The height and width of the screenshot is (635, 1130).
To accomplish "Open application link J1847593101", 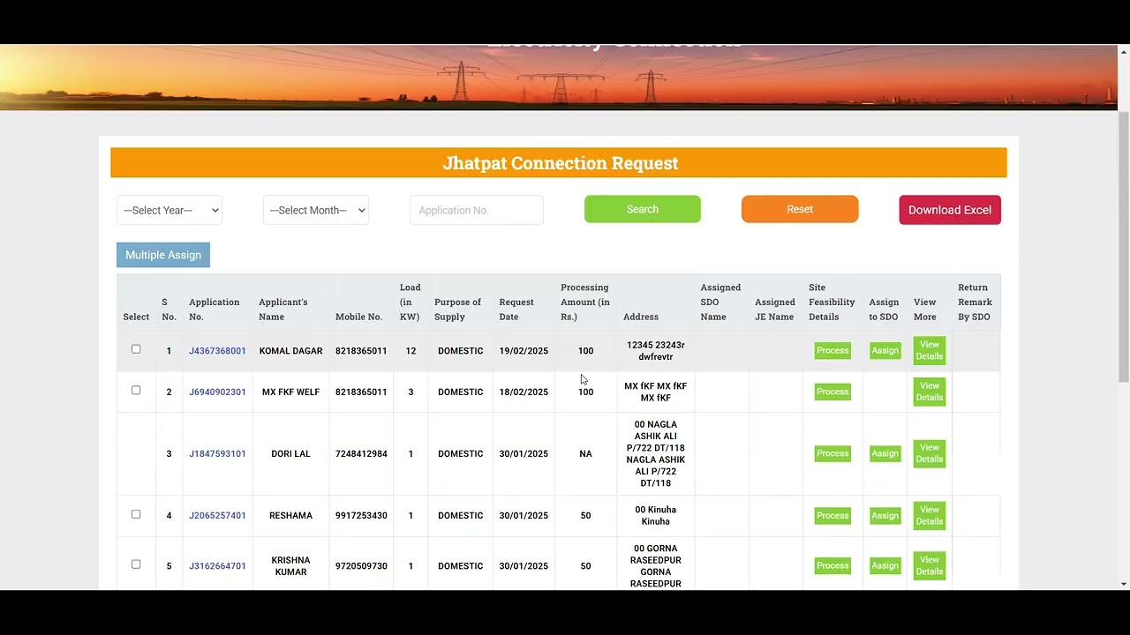I will (217, 454).
